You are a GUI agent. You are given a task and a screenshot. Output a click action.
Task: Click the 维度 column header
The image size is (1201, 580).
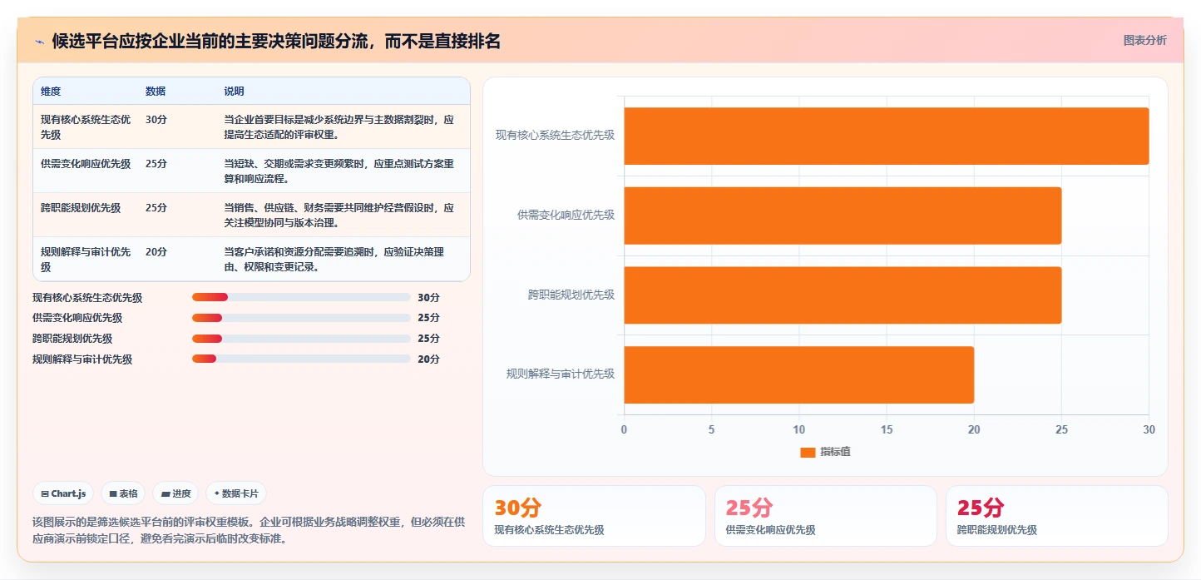pos(51,91)
